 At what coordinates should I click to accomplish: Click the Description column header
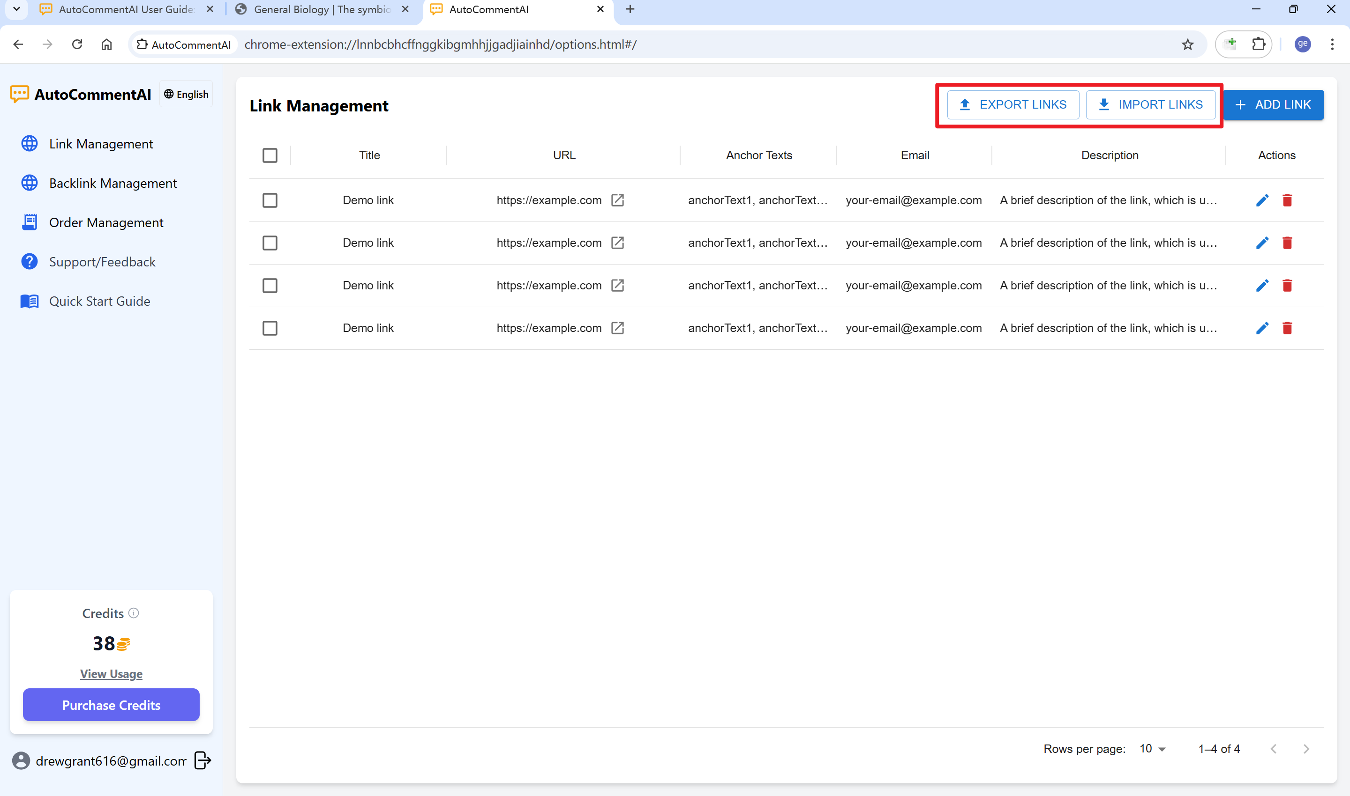1110,155
